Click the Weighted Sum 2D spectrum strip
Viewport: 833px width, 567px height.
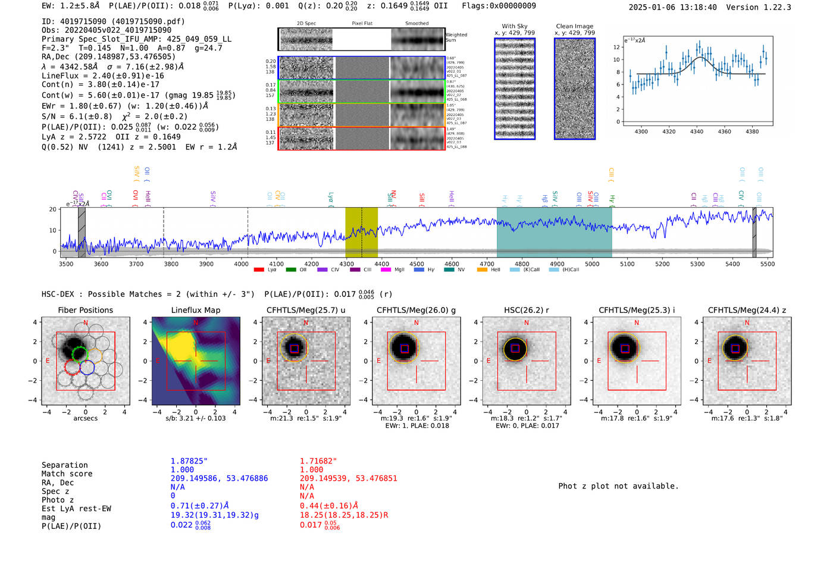pyautogui.click(x=362, y=39)
